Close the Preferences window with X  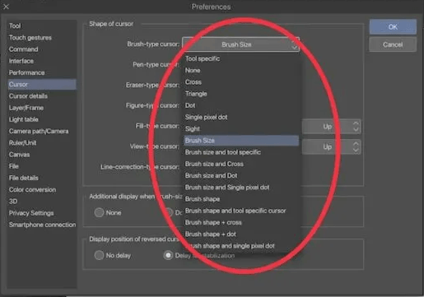(6, 7)
